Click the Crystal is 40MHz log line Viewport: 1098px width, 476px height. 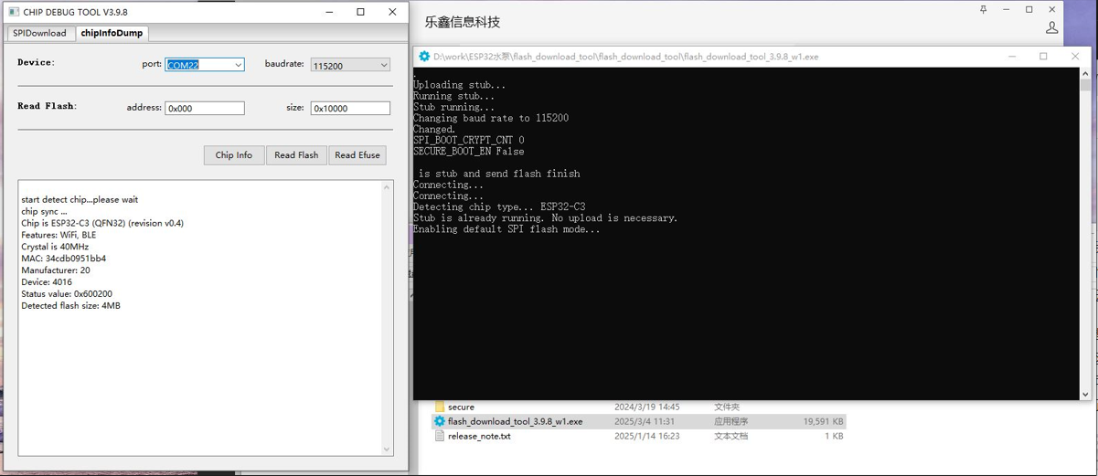(55, 247)
